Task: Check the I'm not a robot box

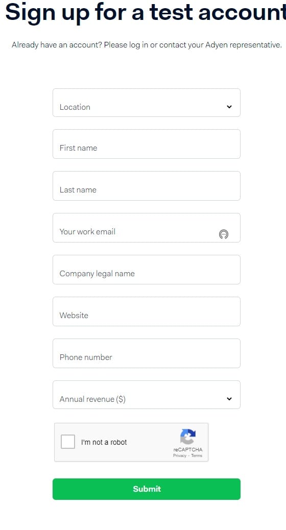Action: (x=68, y=442)
